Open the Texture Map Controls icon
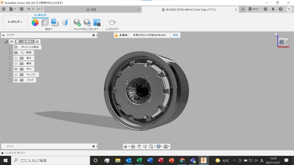 pyautogui.click(x=65, y=23)
